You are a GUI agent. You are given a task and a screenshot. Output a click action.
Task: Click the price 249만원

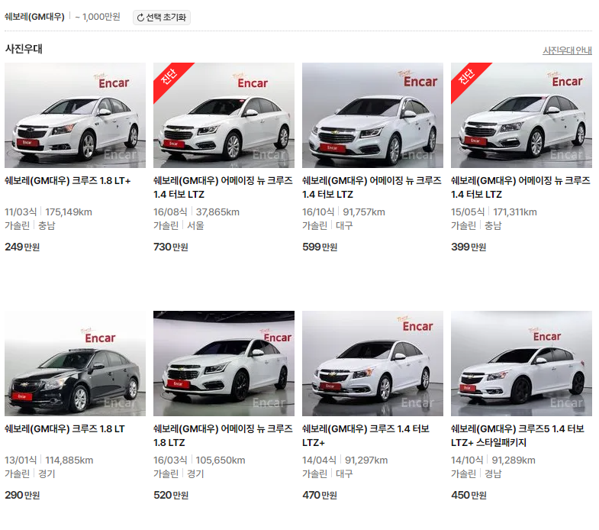tap(22, 247)
